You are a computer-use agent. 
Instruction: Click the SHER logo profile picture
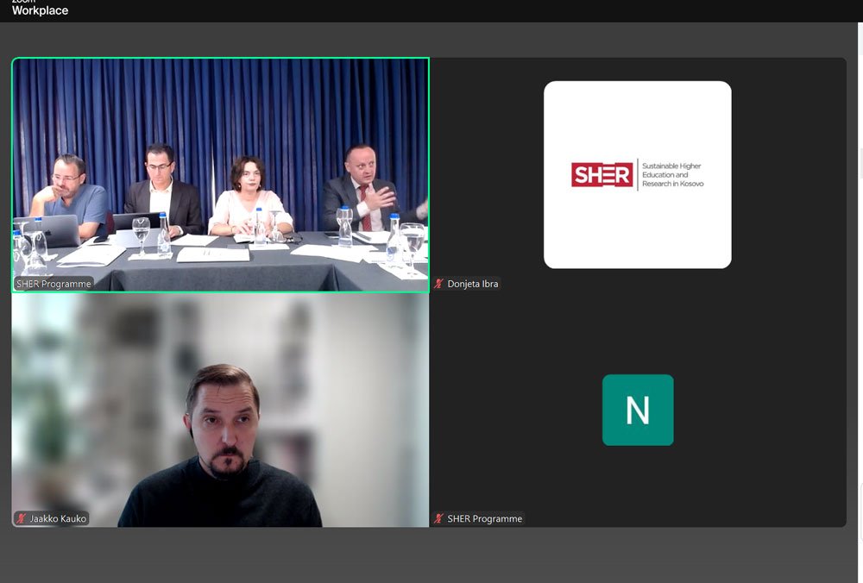coord(638,175)
